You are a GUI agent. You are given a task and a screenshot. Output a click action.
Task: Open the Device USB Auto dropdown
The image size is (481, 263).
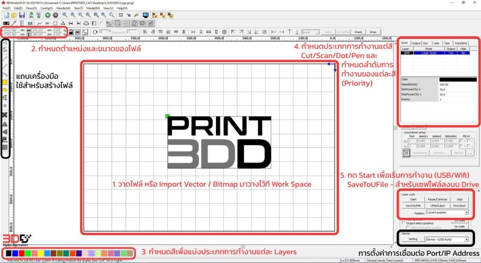[x=447, y=240]
